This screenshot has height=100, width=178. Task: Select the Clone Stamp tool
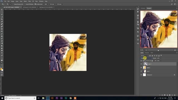point(2,36)
